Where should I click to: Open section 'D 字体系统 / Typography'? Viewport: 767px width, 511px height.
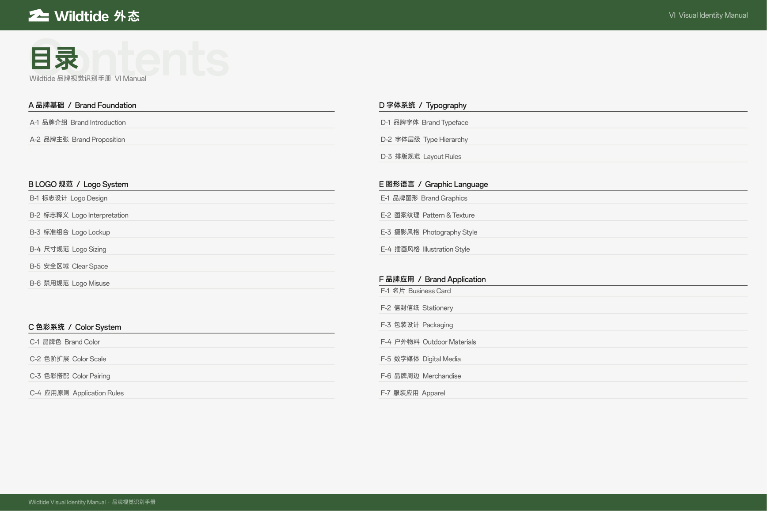tap(423, 105)
